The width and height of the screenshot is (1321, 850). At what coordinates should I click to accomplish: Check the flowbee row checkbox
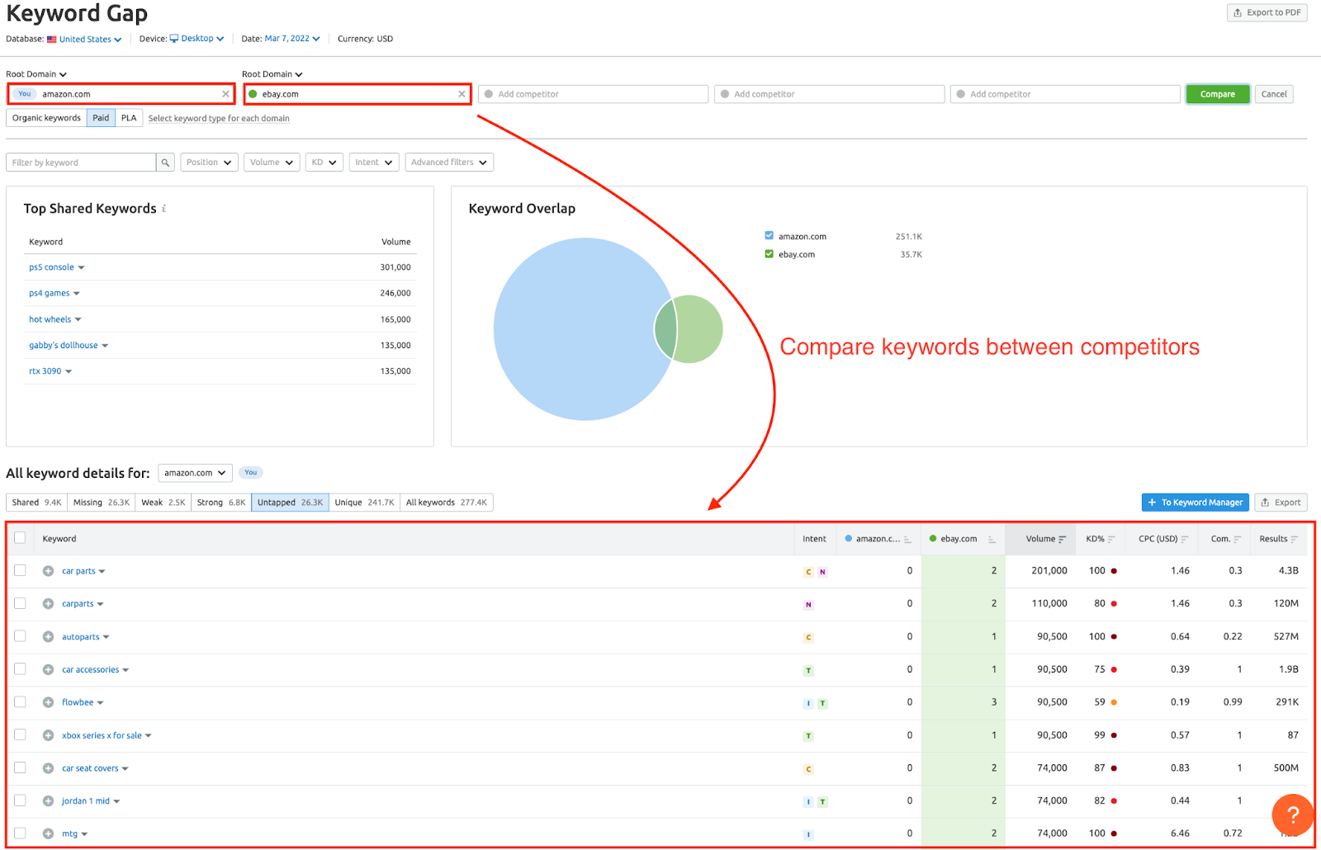[x=20, y=701]
